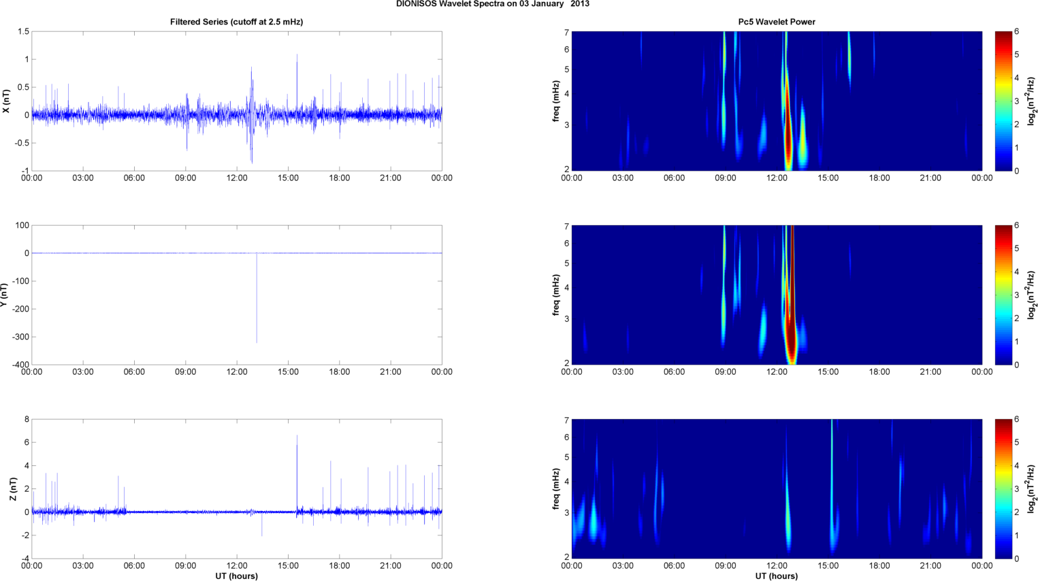Click the 1.5 tick on X plot axis
This screenshot has width=1038, height=581.
point(23,31)
